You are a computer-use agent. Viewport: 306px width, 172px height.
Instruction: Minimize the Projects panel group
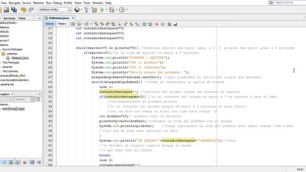[40, 18]
